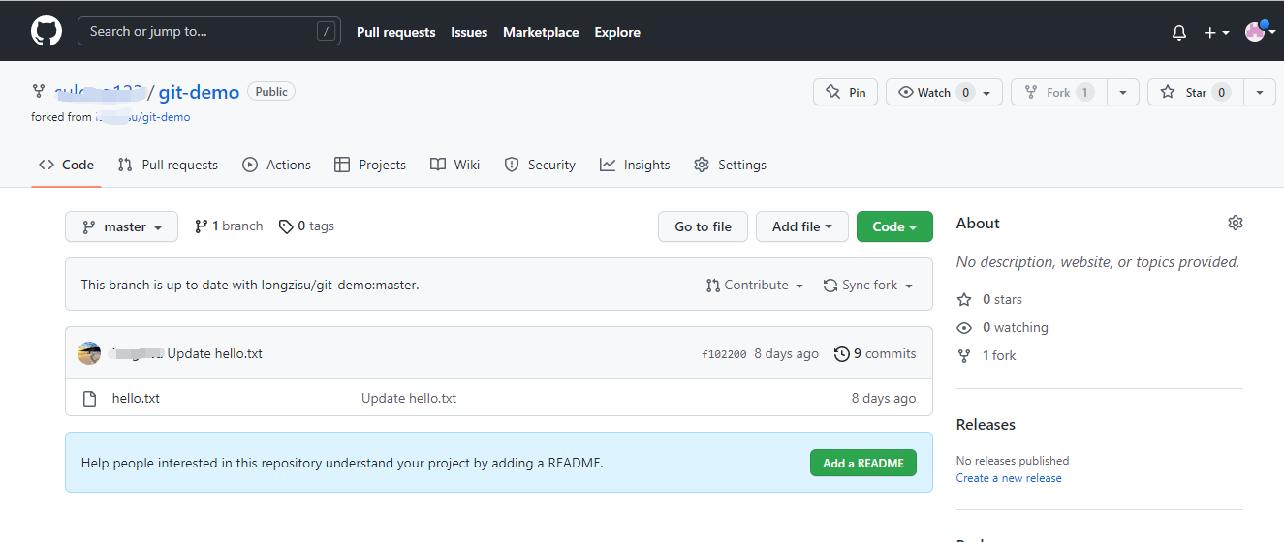Viewport: 1284px width, 542px height.
Task: Open the Security tab
Action: click(x=540, y=165)
